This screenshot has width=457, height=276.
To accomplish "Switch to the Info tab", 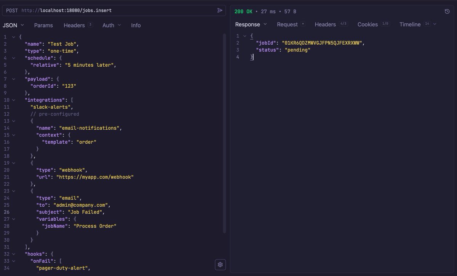I will [136, 25].
